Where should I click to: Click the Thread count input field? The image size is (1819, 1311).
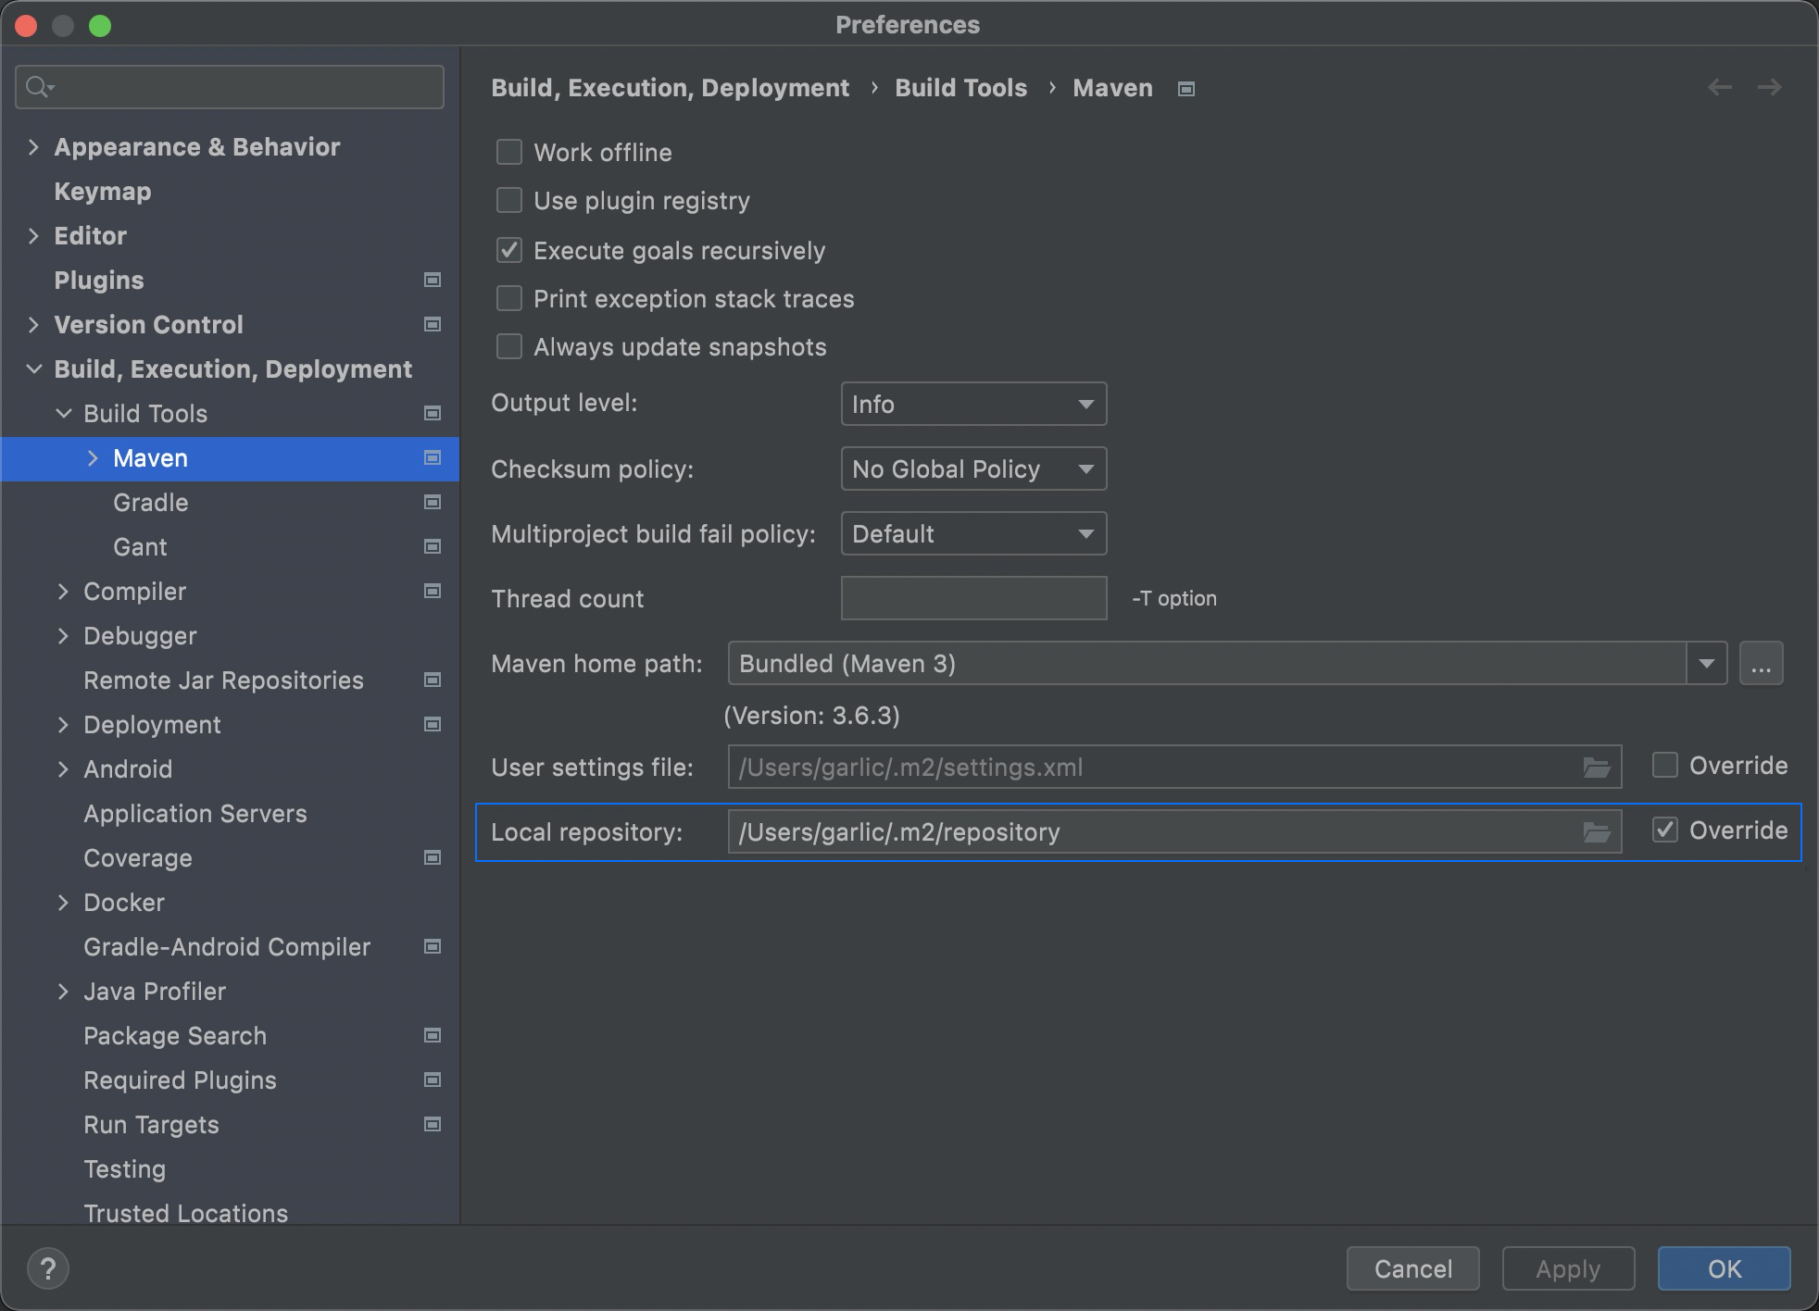click(972, 598)
